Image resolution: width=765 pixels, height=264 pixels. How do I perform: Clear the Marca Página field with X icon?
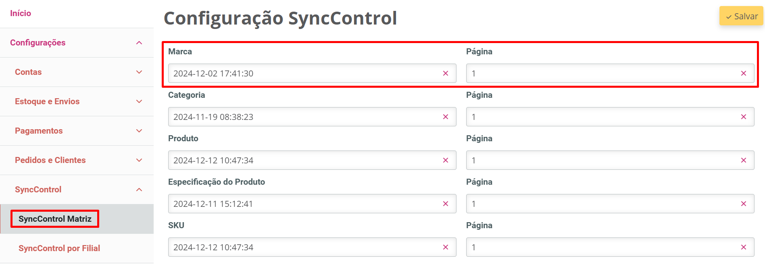point(744,73)
